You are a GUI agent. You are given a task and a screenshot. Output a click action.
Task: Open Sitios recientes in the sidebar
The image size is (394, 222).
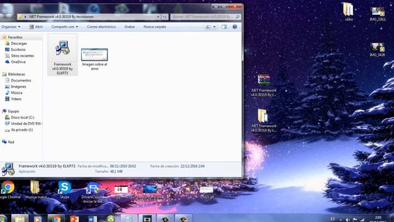(22, 56)
